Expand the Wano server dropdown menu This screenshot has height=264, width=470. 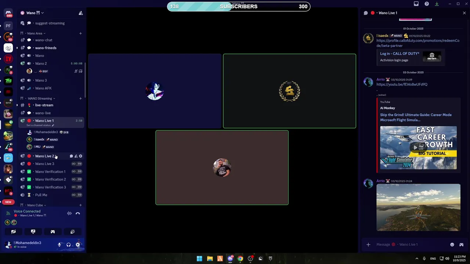point(35,13)
